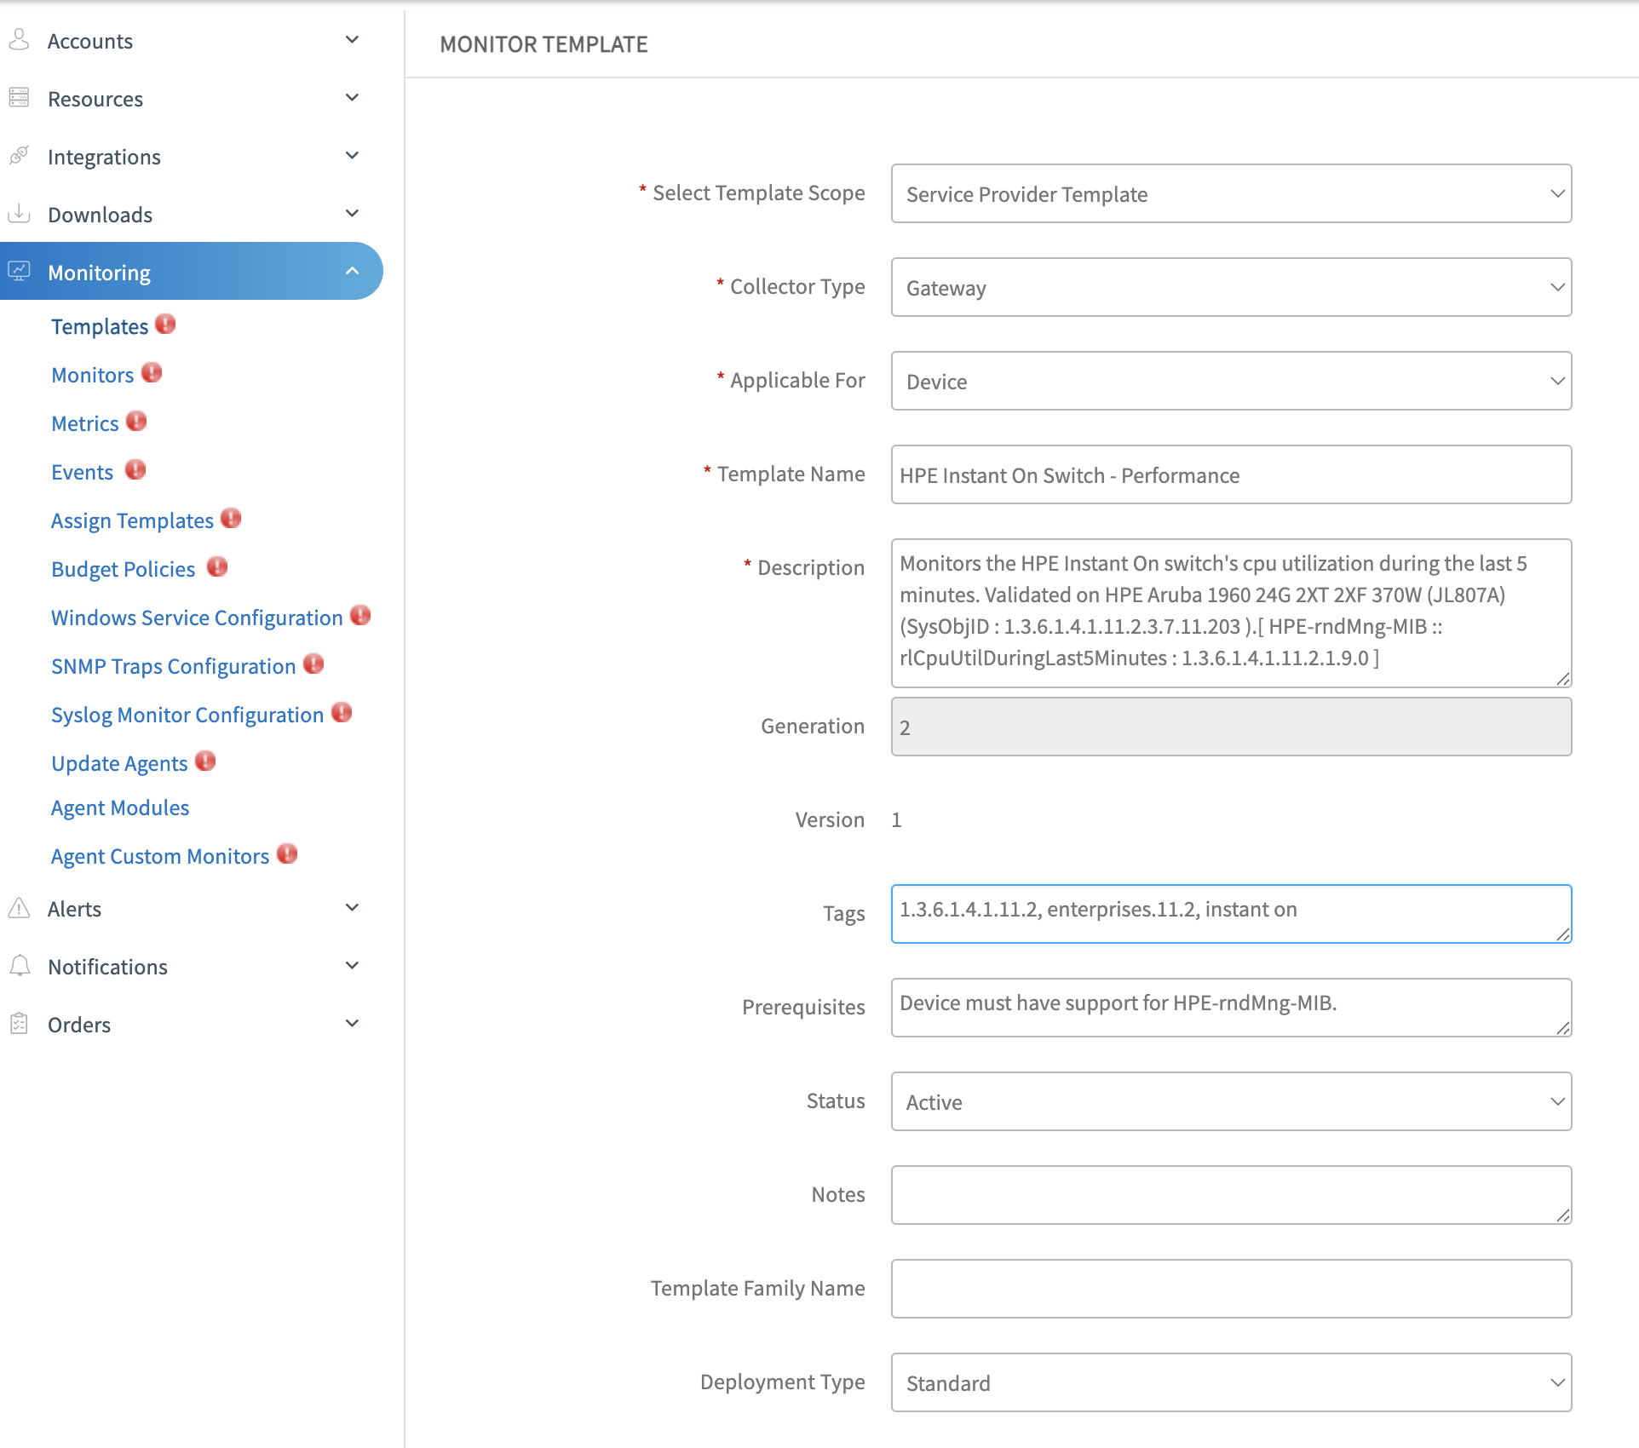Click into the empty Notes textarea
Image resolution: width=1639 pixels, height=1448 pixels.
click(x=1231, y=1195)
